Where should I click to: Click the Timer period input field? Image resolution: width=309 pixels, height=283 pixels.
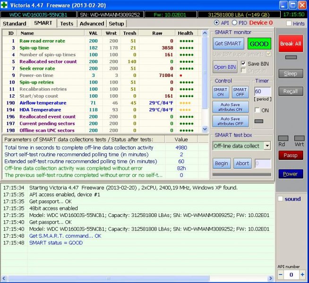coord(262,91)
